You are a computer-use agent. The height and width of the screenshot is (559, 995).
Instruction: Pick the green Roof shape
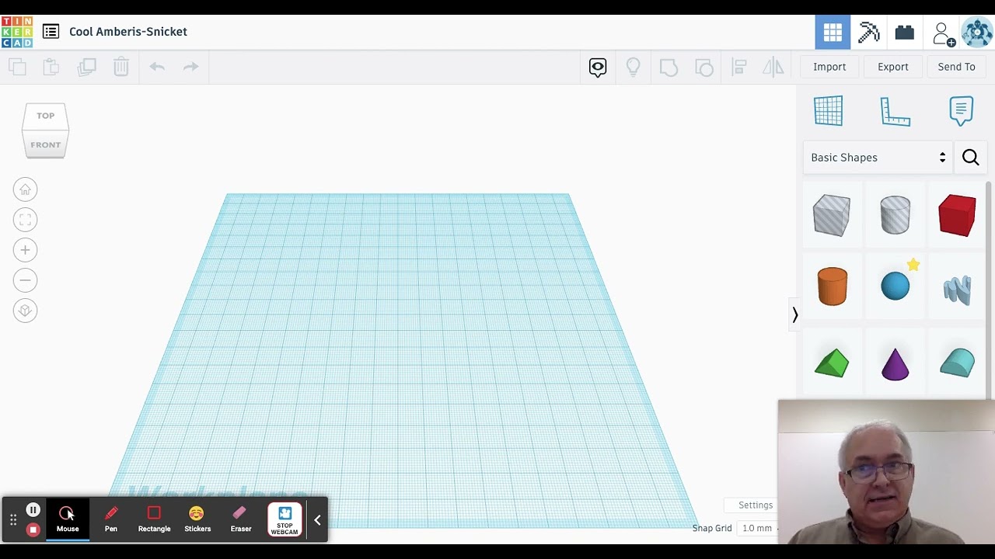832,363
